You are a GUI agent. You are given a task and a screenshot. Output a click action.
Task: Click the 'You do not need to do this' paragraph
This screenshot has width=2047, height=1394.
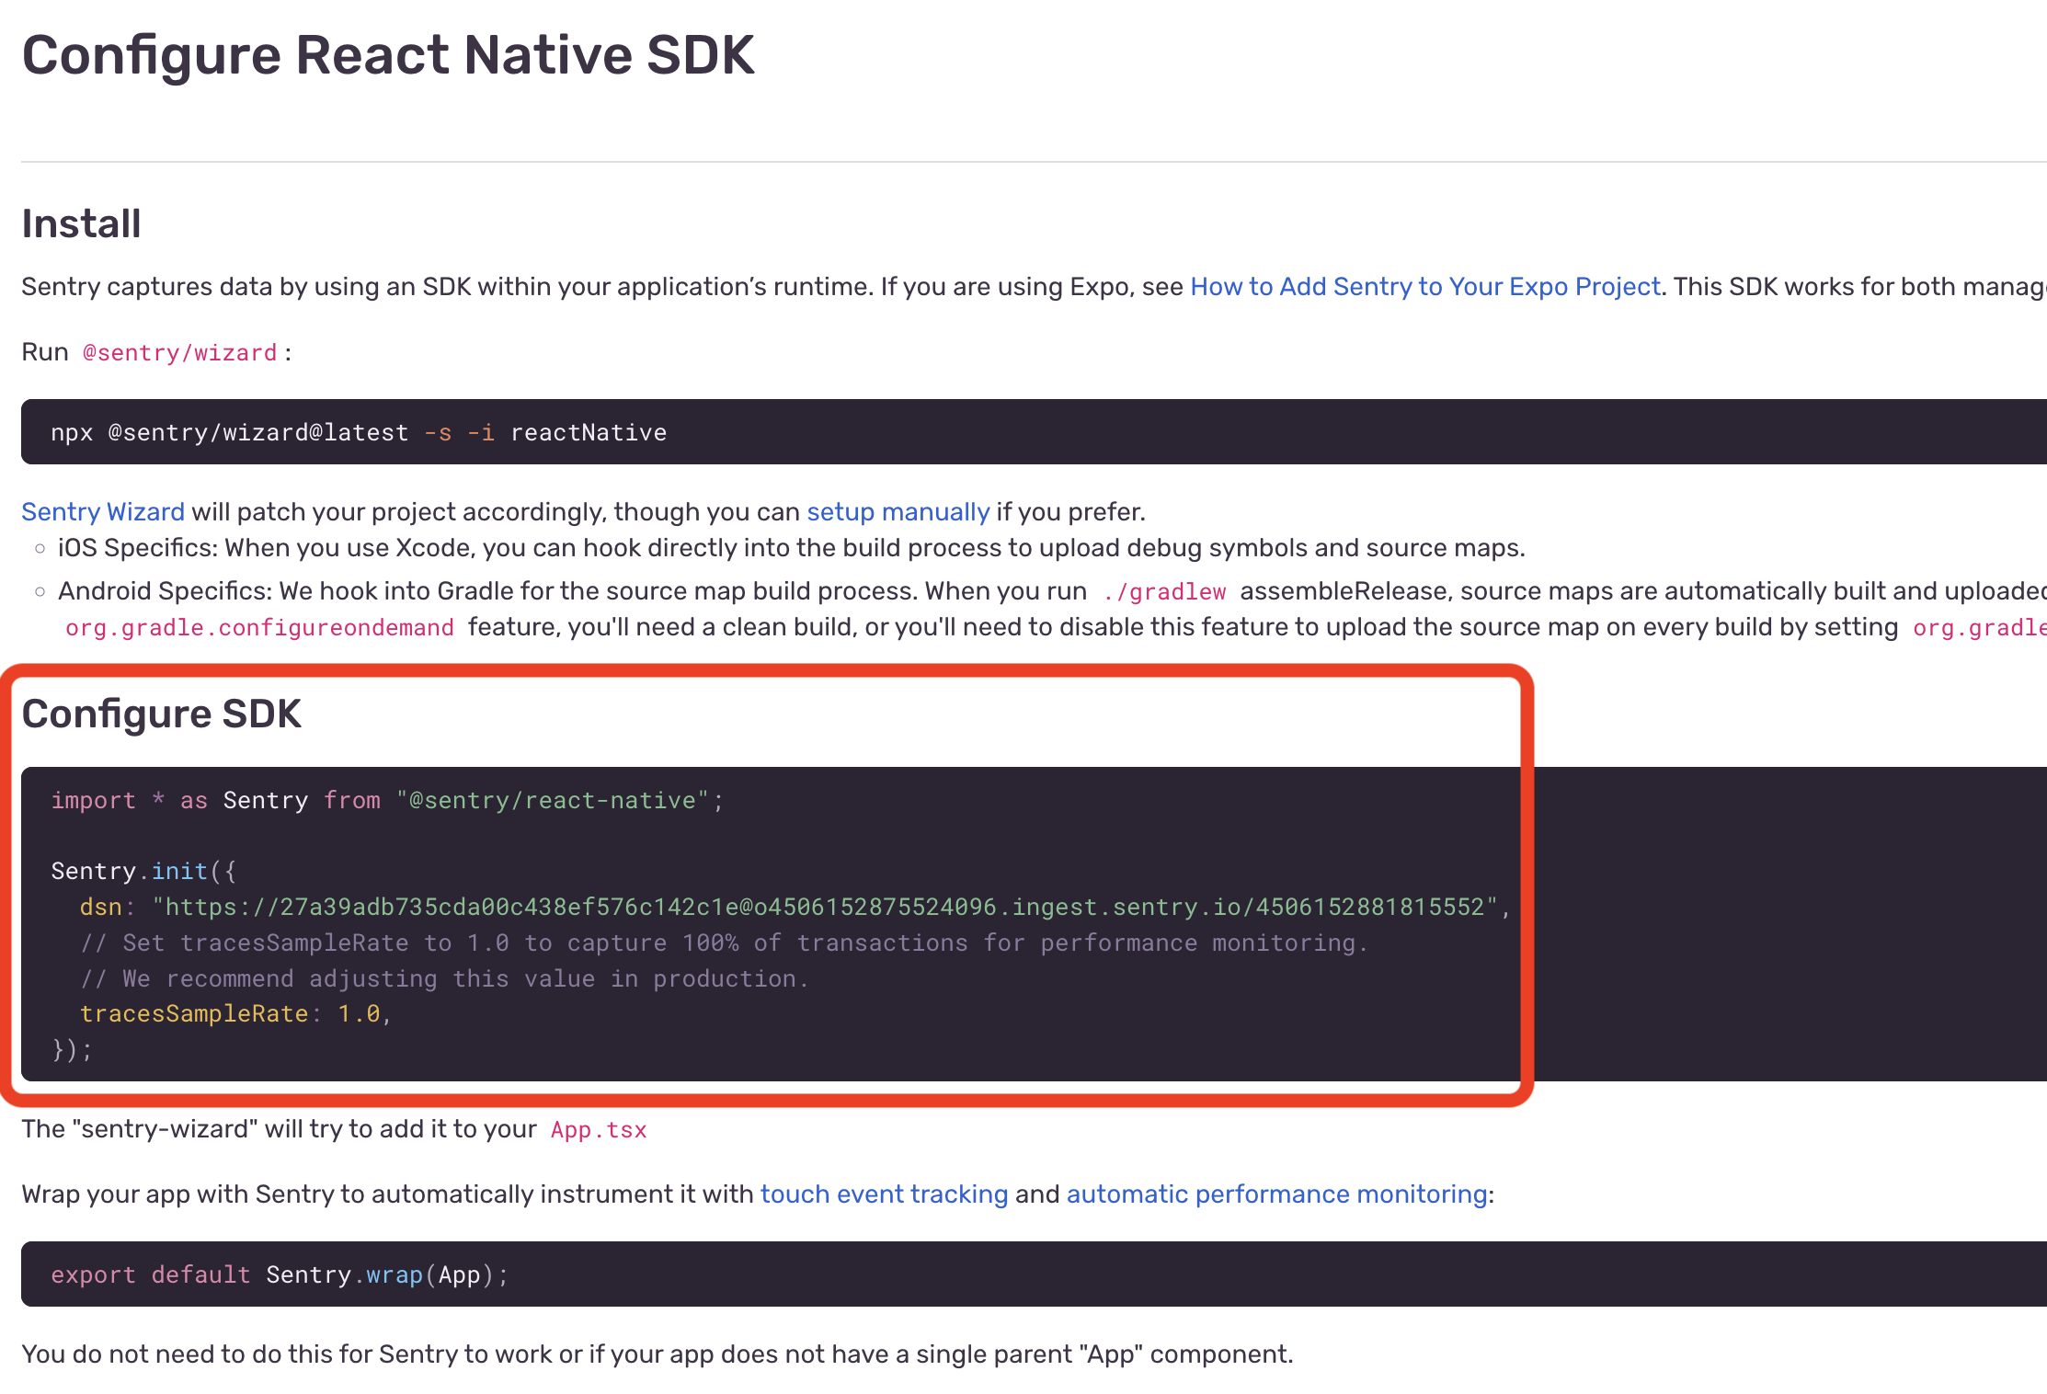[658, 1354]
